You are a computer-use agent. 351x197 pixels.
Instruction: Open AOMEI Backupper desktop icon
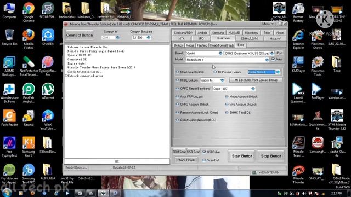(x=9, y=66)
